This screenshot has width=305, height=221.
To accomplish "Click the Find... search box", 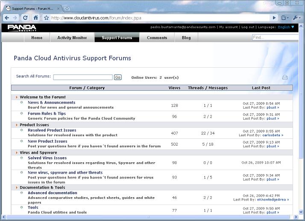I will [x=275, y=37].
